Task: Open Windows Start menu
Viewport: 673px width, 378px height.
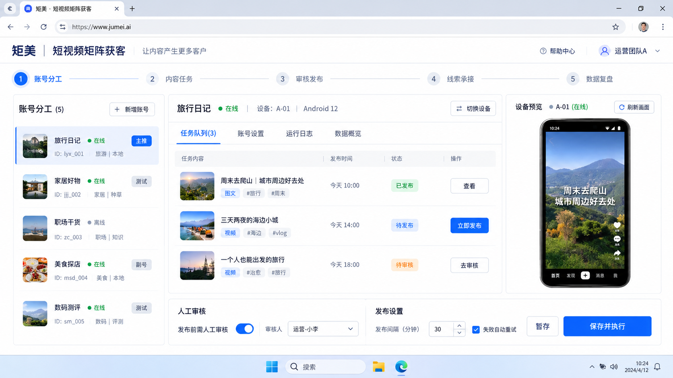Action: pos(272,367)
